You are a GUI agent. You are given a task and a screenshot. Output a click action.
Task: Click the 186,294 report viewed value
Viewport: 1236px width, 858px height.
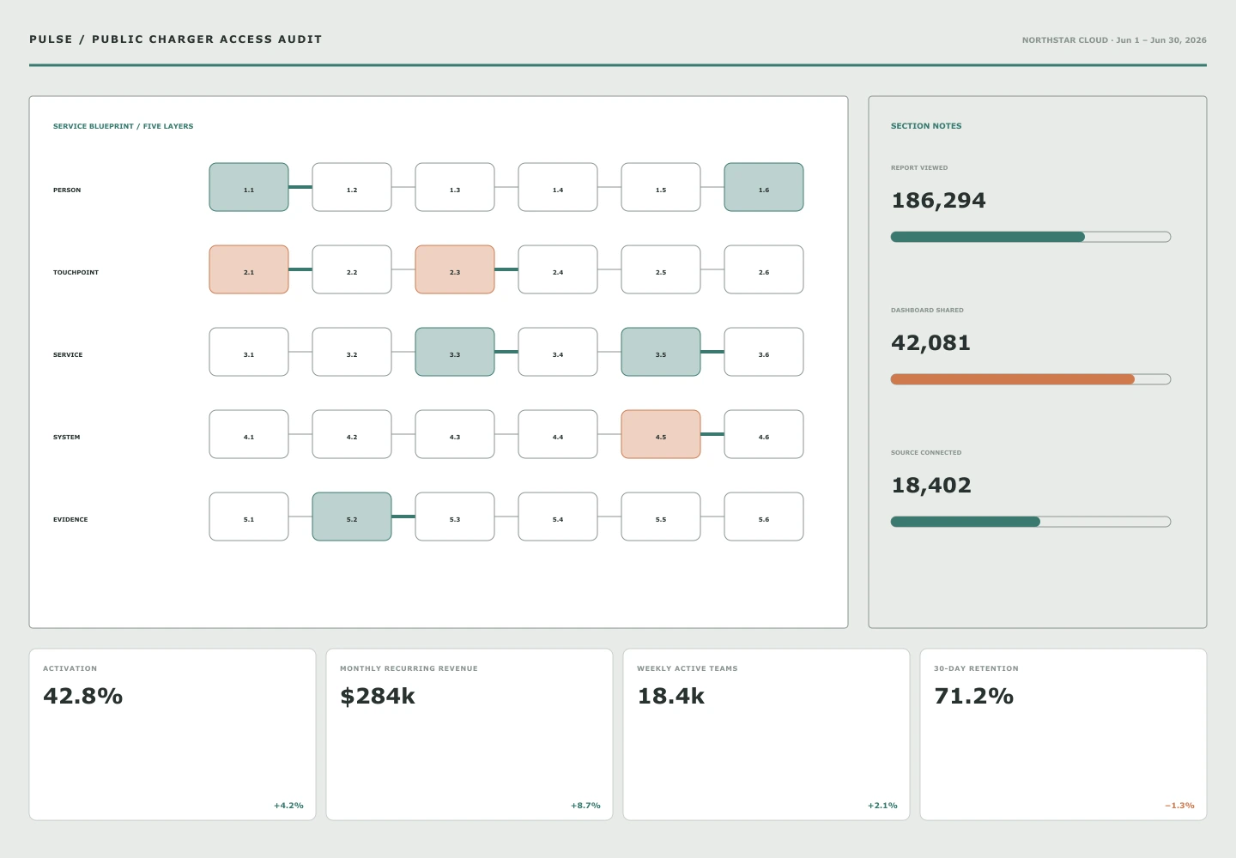(x=938, y=201)
